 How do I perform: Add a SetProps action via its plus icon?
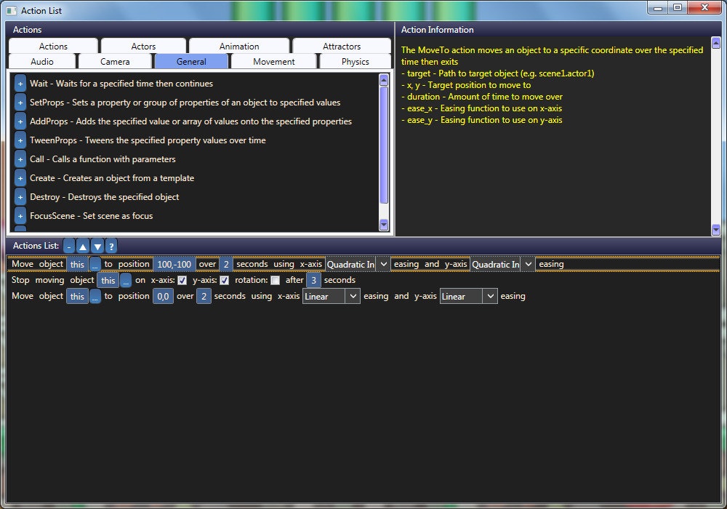[x=20, y=103]
